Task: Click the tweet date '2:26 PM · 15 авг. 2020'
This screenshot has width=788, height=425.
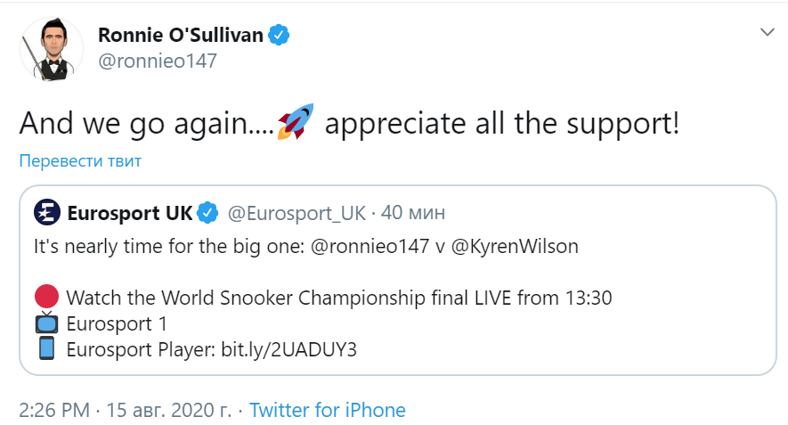Action: click(x=126, y=410)
